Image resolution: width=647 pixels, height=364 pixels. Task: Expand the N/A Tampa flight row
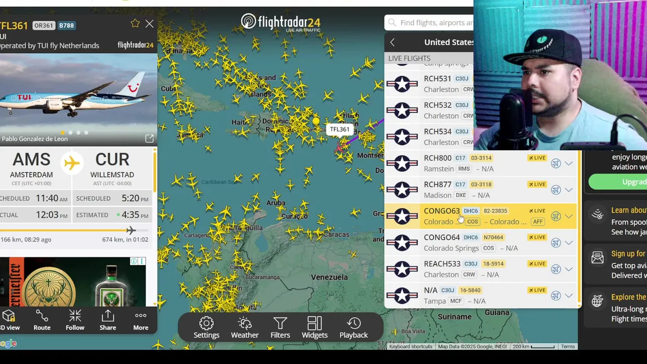coord(569,295)
